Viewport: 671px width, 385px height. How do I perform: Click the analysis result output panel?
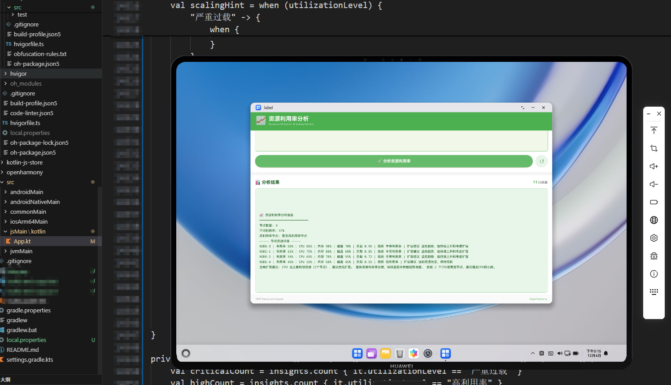(401, 240)
